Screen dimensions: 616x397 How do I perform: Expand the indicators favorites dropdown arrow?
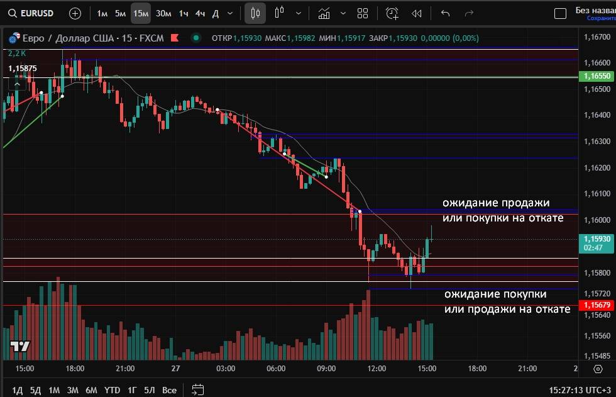point(343,13)
